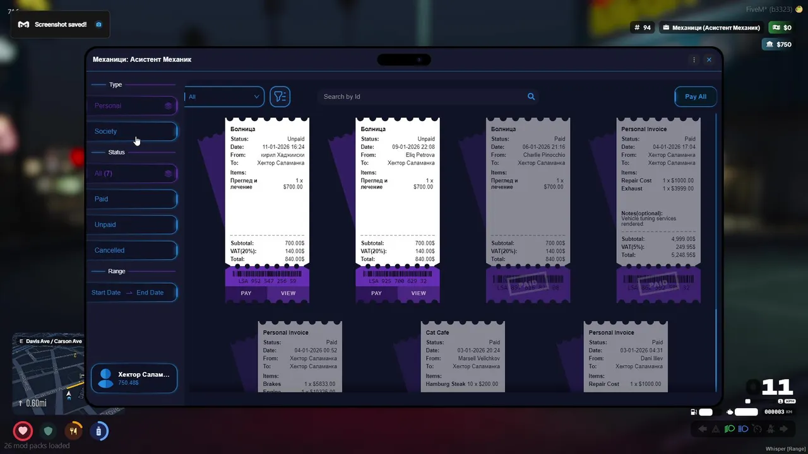Viewport: 808px width, 454px height.
Task: Click the seatbelt indicator icon
Action: [x=771, y=429]
